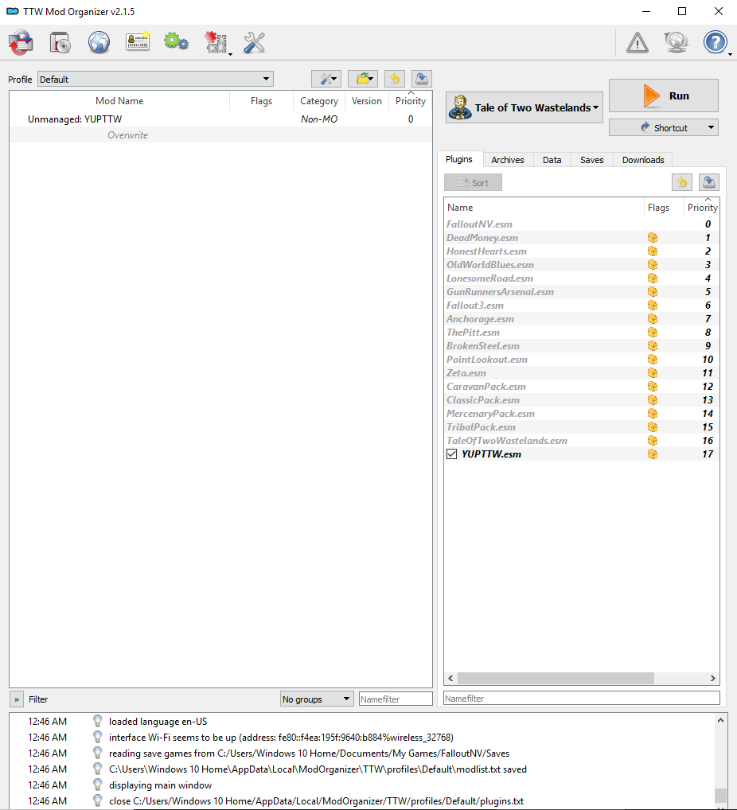Click create plugin list backup icon

pyautogui.click(x=709, y=182)
